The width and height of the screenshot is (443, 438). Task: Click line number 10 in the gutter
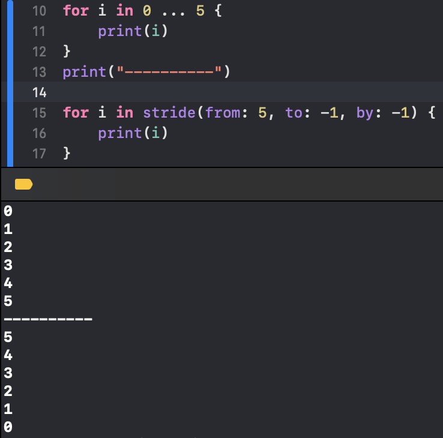(x=39, y=11)
